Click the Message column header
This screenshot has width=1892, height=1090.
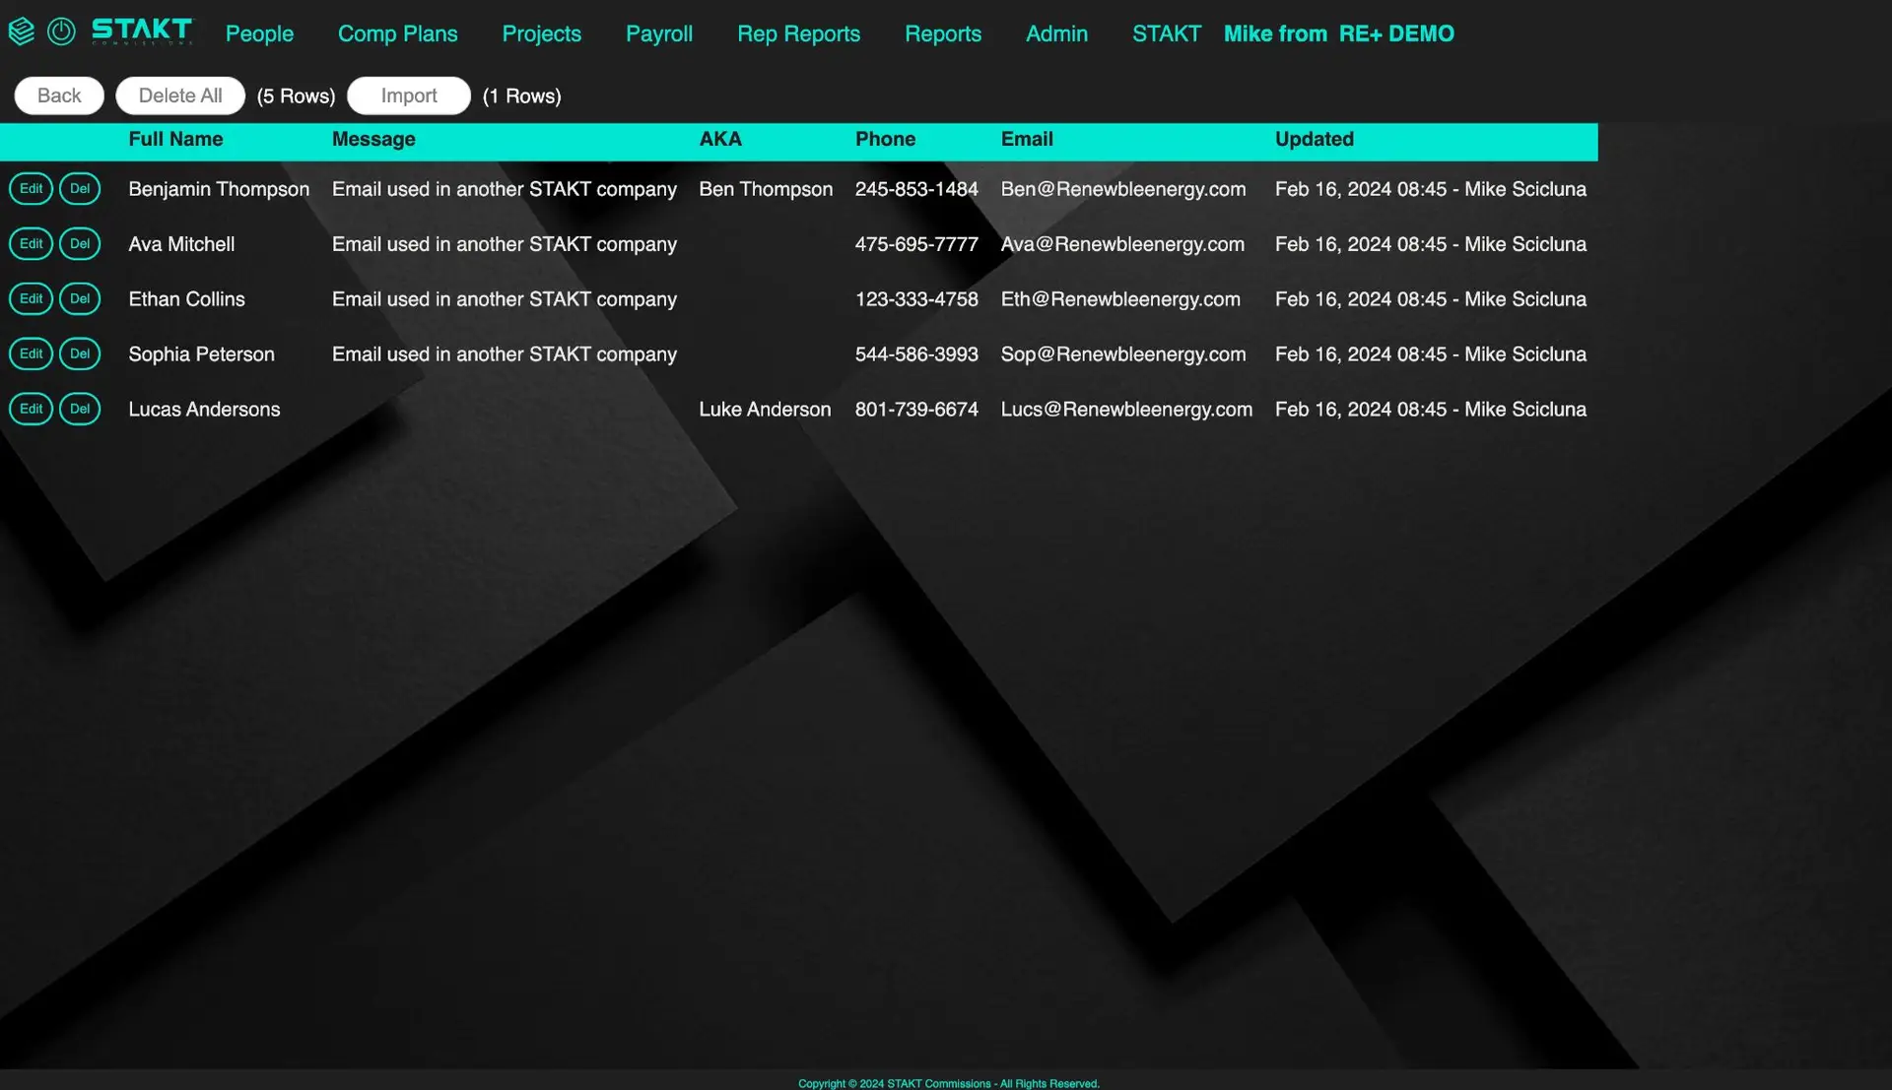(x=373, y=139)
